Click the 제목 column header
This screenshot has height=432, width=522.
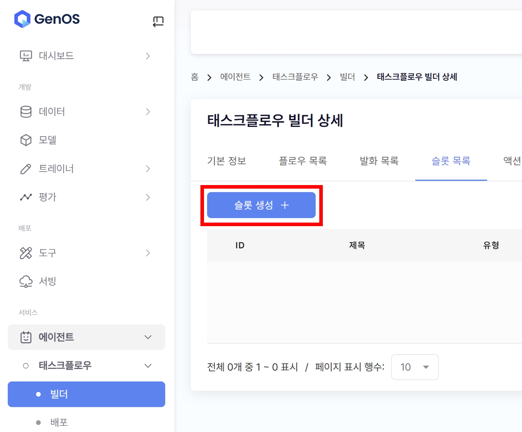[357, 245]
